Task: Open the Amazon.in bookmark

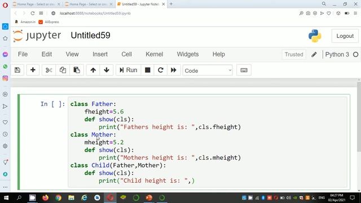Action: (x=25, y=22)
